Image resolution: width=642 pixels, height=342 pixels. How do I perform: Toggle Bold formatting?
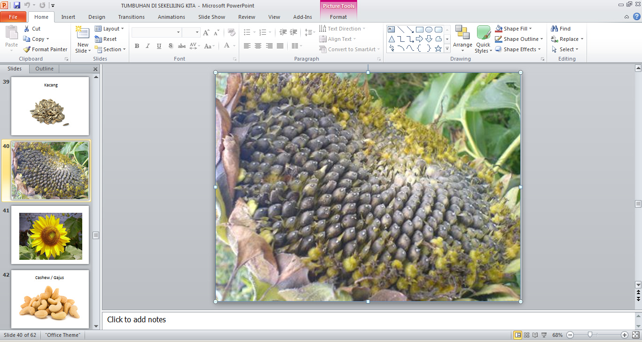137,46
